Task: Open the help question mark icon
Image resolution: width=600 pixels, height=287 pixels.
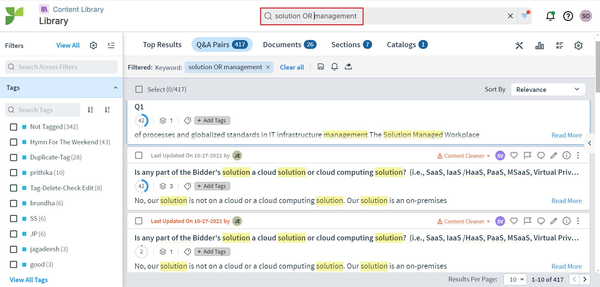Action: pos(568,16)
